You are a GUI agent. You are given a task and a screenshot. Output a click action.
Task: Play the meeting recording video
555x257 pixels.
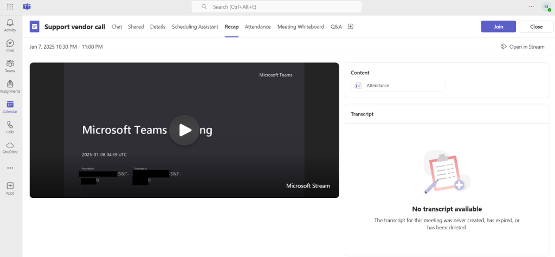pos(184,130)
